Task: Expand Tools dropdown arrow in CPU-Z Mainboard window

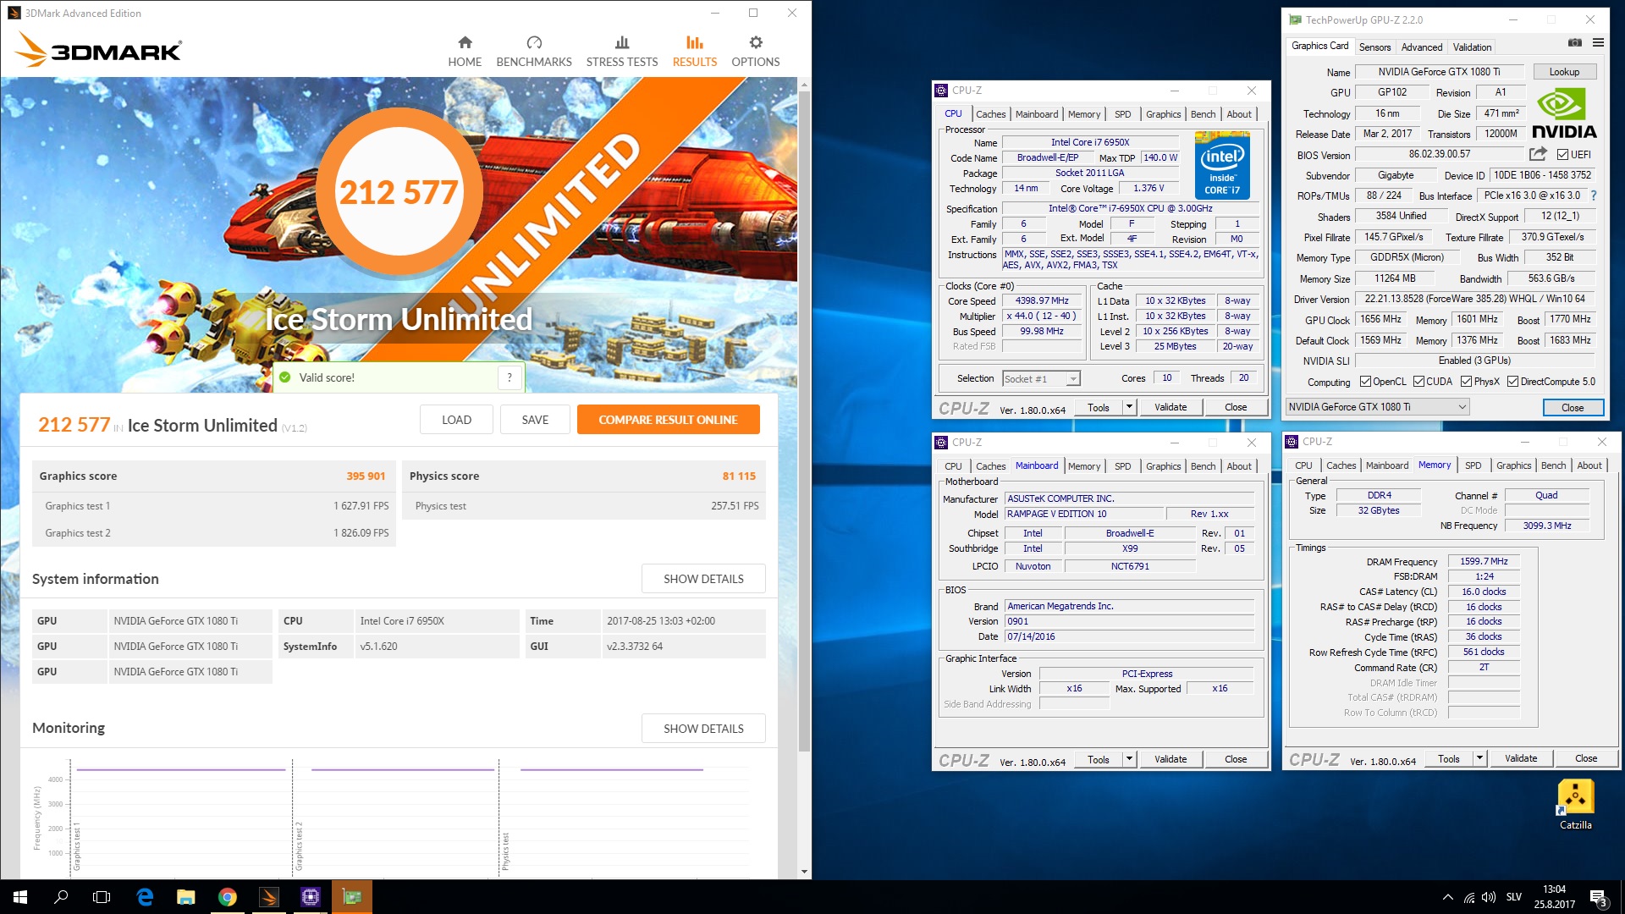Action: (x=1128, y=759)
